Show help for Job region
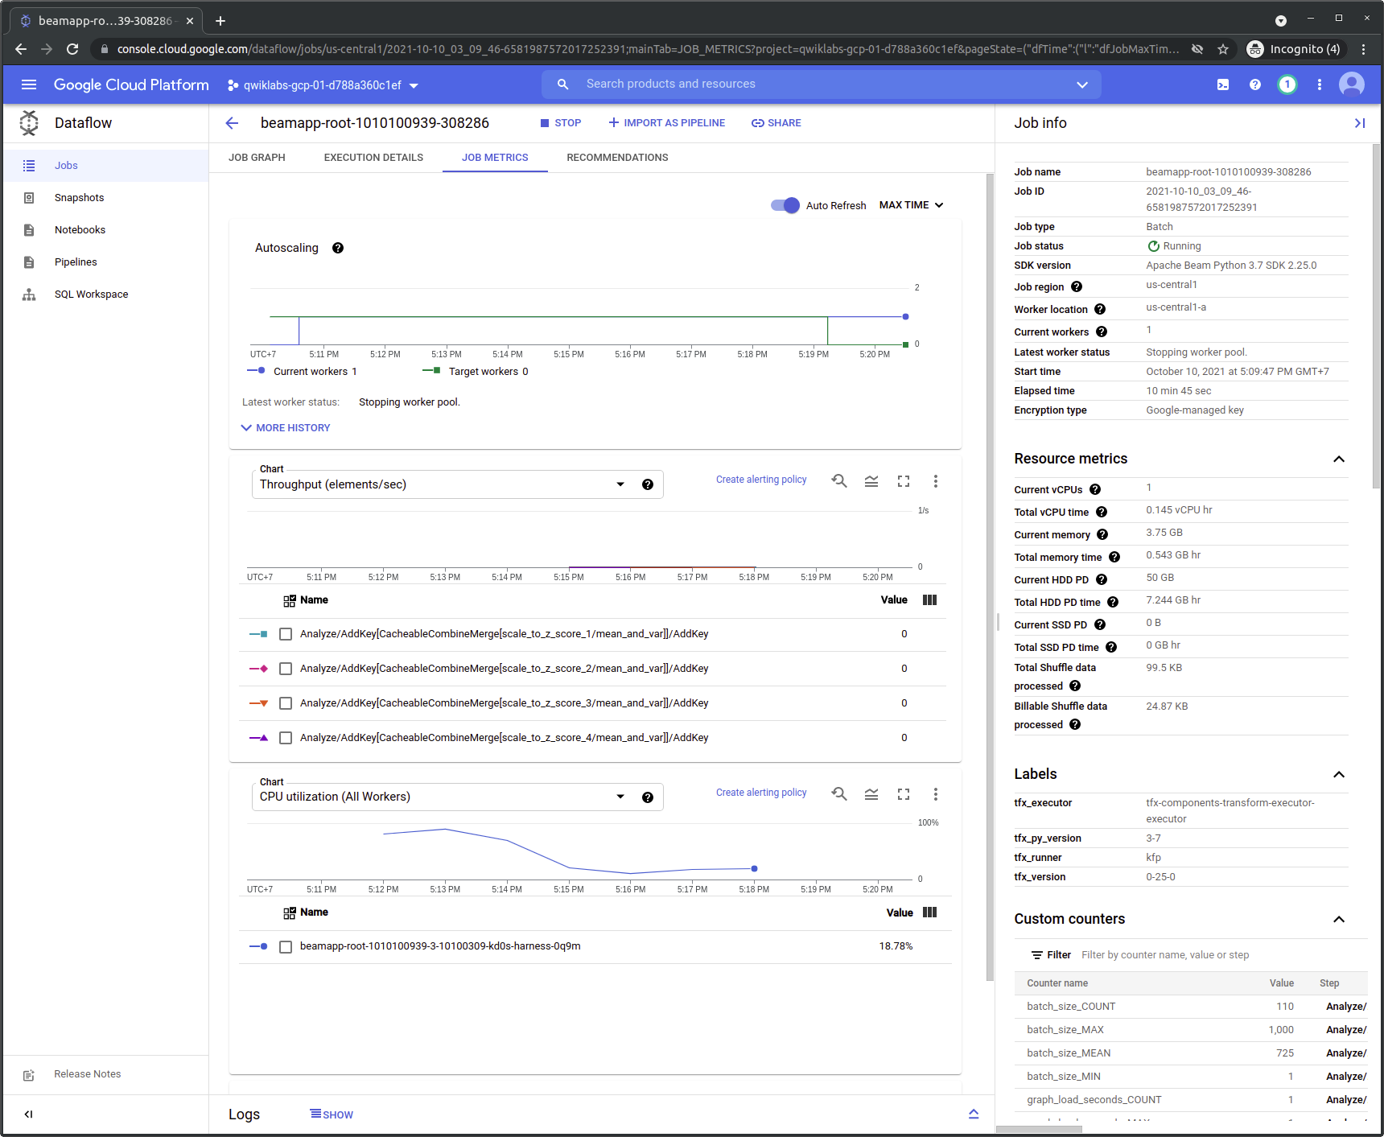Viewport: 1384px width, 1137px height. (x=1077, y=287)
